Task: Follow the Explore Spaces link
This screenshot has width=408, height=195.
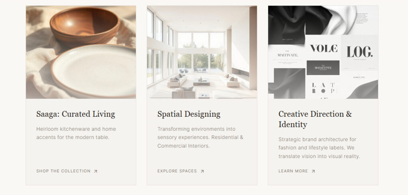Action: click(x=181, y=171)
